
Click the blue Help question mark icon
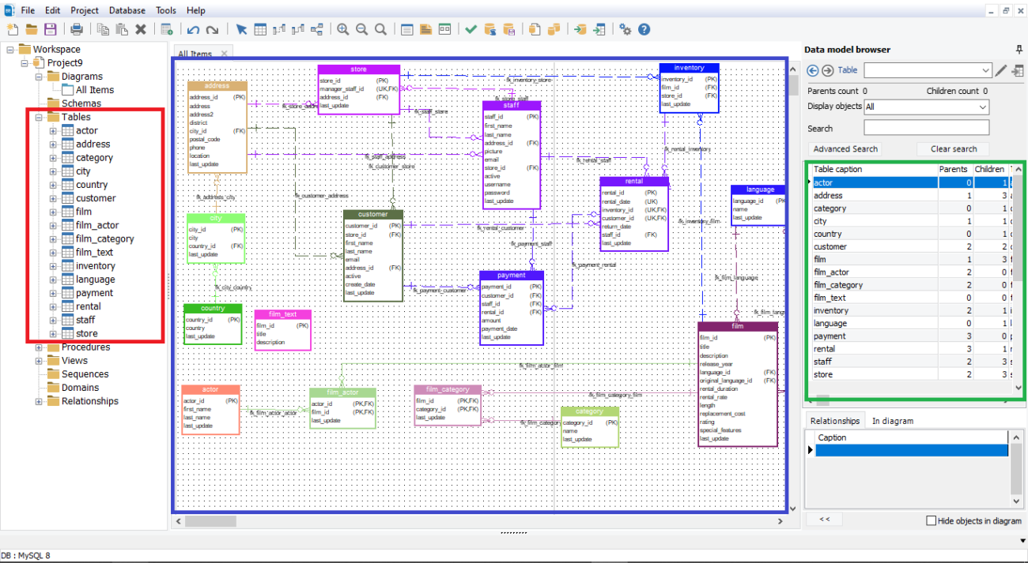pos(644,29)
